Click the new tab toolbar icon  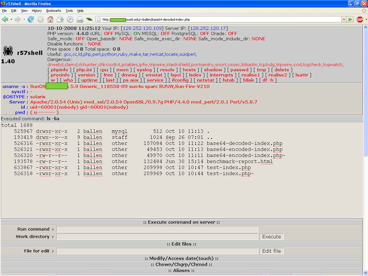coord(60,20)
